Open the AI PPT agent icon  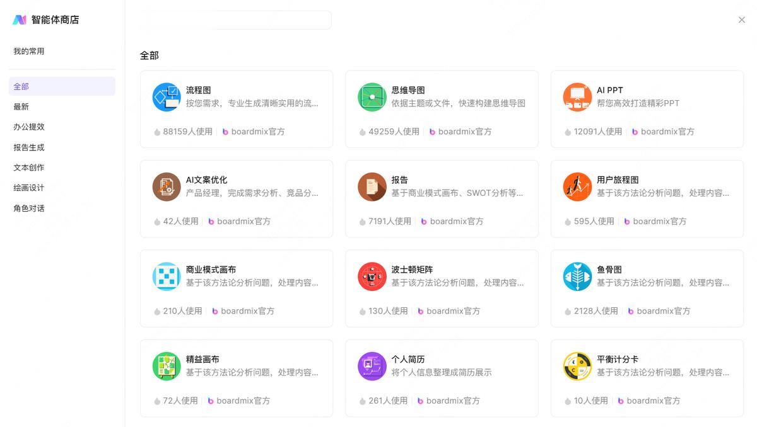tap(577, 97)
